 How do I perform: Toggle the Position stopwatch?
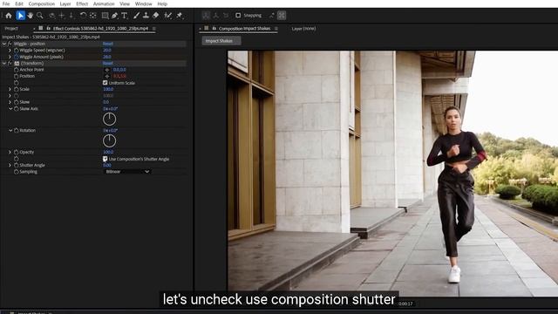coord(16,76)
